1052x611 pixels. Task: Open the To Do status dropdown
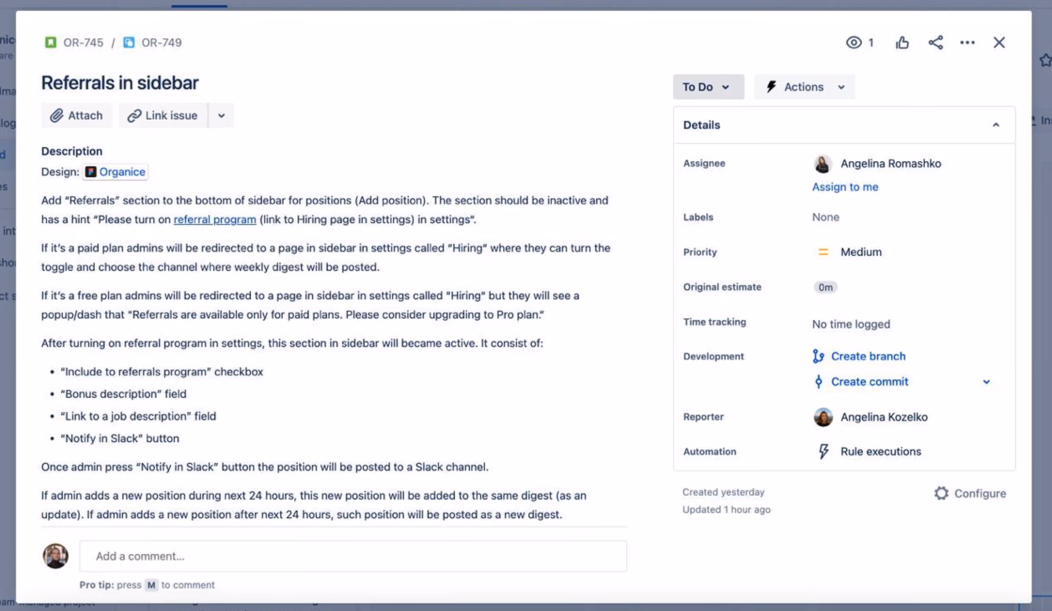(708, 87)
